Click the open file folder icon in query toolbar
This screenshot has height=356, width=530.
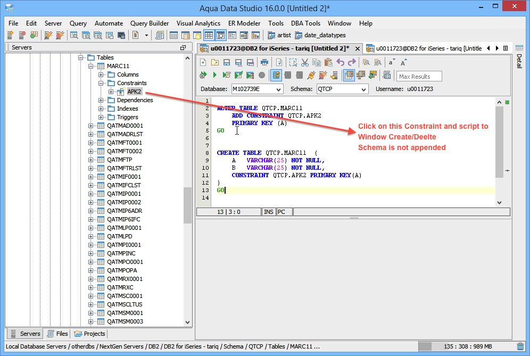(214, 63)
